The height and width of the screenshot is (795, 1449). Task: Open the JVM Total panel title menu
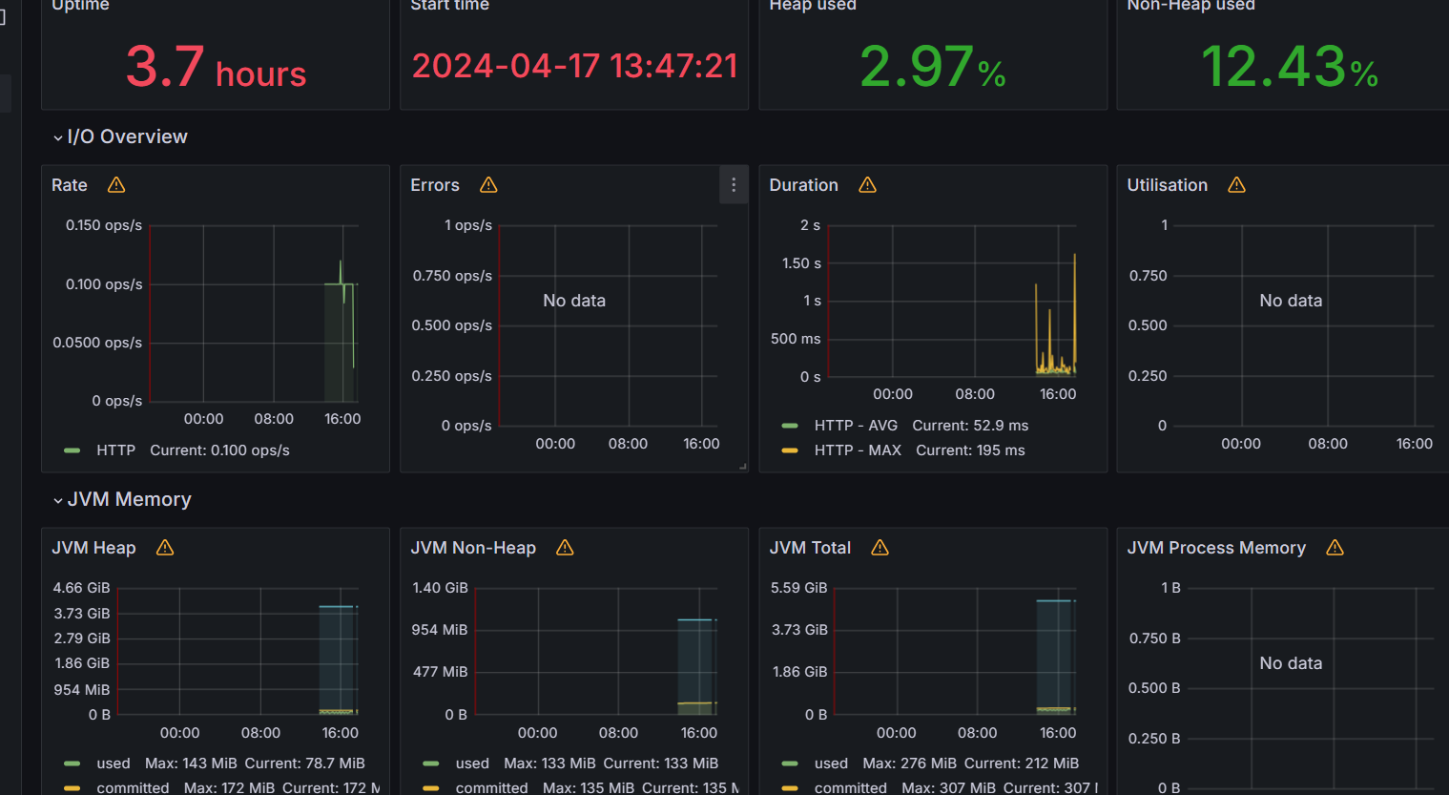(x=810, y=547)
